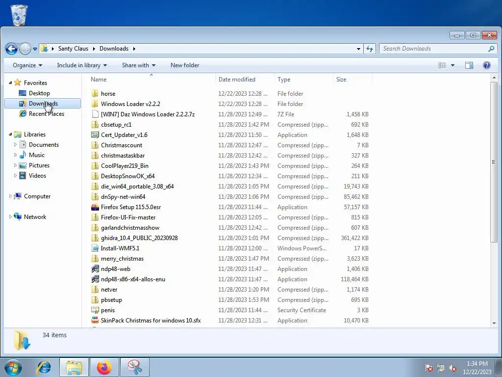502x377 pixels.
Task: Sort by Date modified column header
Action: [245, 79]
